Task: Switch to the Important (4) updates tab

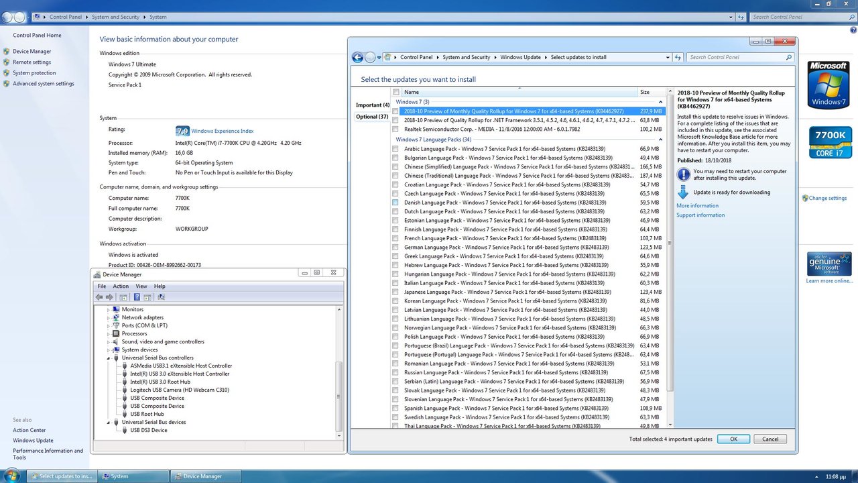Action: click(x=372, y=105)
